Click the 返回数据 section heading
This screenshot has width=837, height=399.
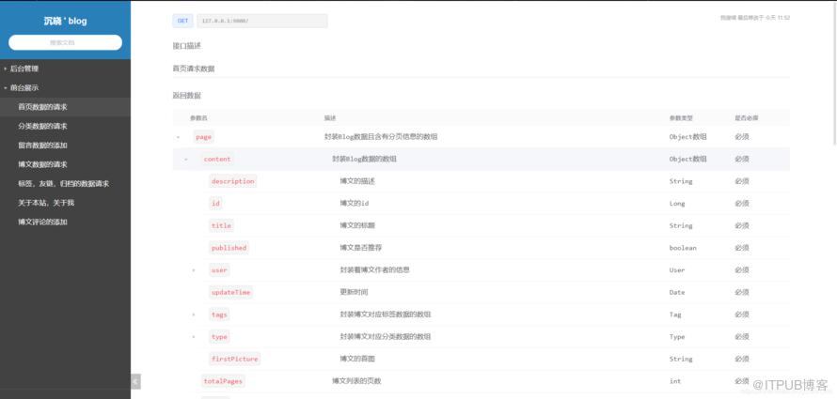187,96
